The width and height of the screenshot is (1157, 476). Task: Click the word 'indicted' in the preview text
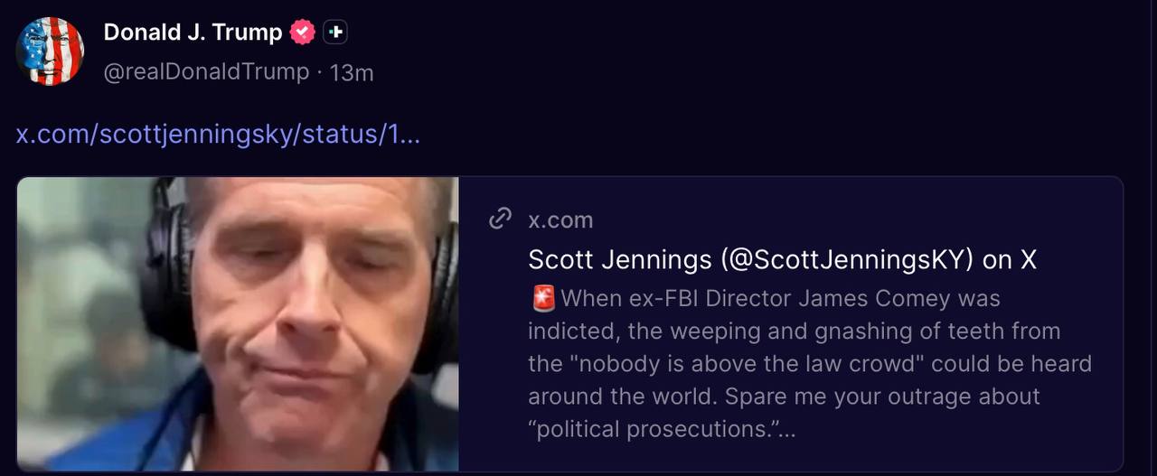[573, 331]
